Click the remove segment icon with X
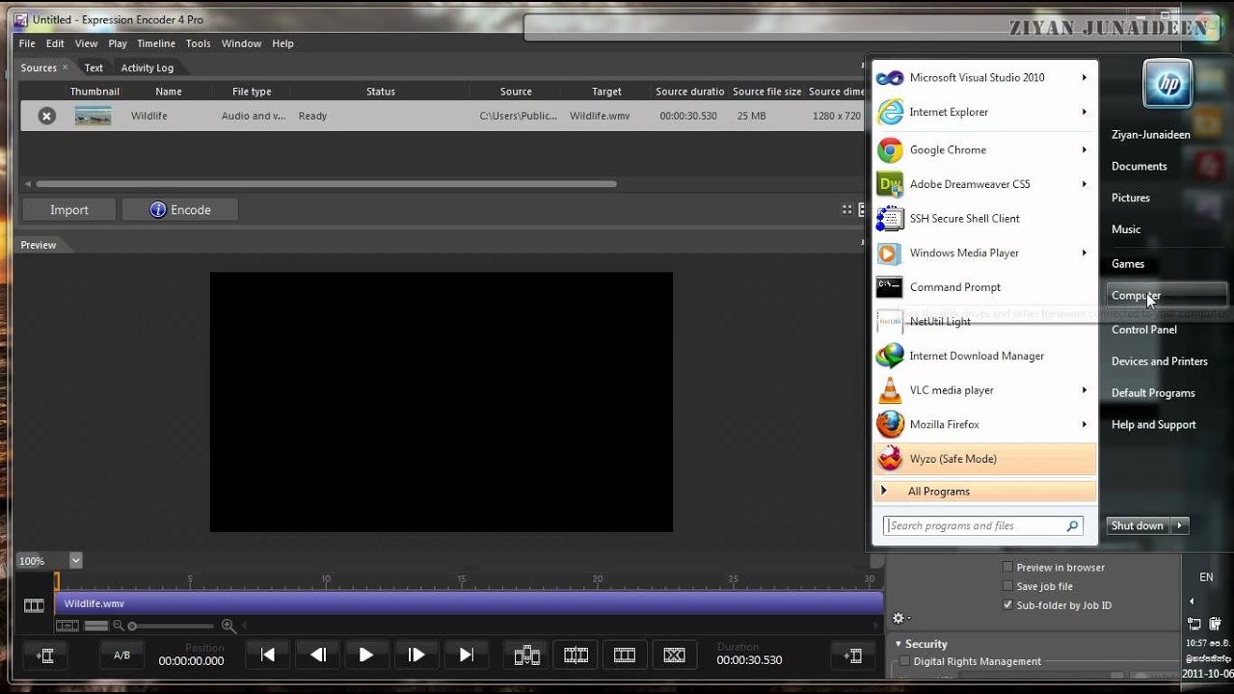Screen dimensions: 1234x694 (674, 655)
